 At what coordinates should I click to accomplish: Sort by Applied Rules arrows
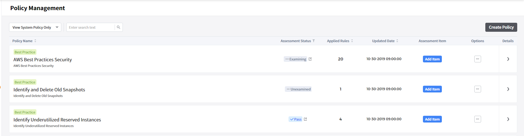tap(352, 41)
